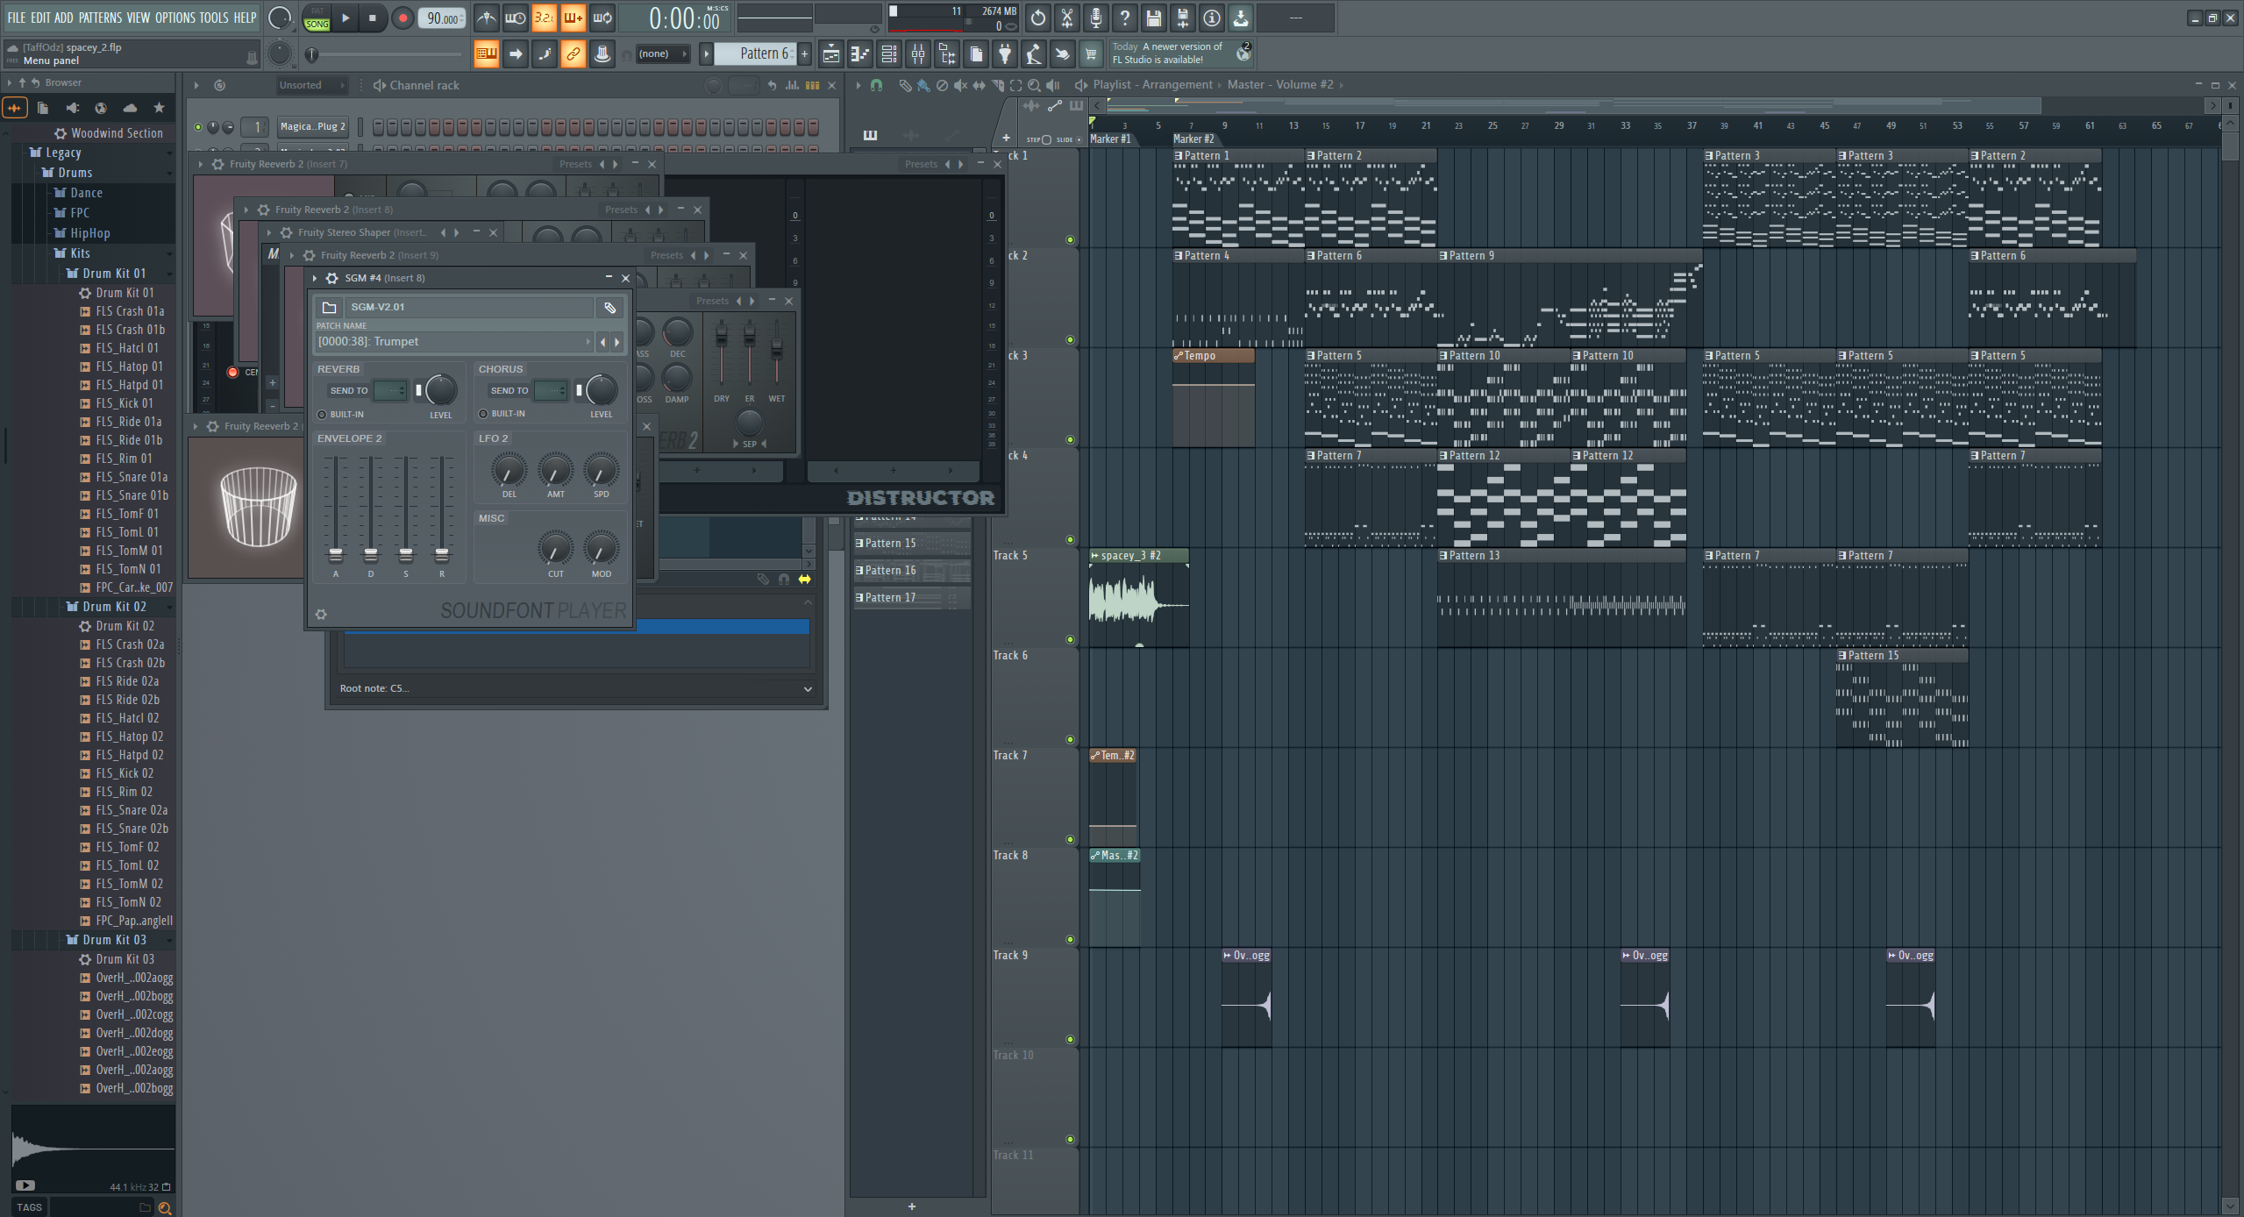This screenshot has width=2244, height=1217.
Task: Open the TOOLS menu
Action: pos(213,18)
